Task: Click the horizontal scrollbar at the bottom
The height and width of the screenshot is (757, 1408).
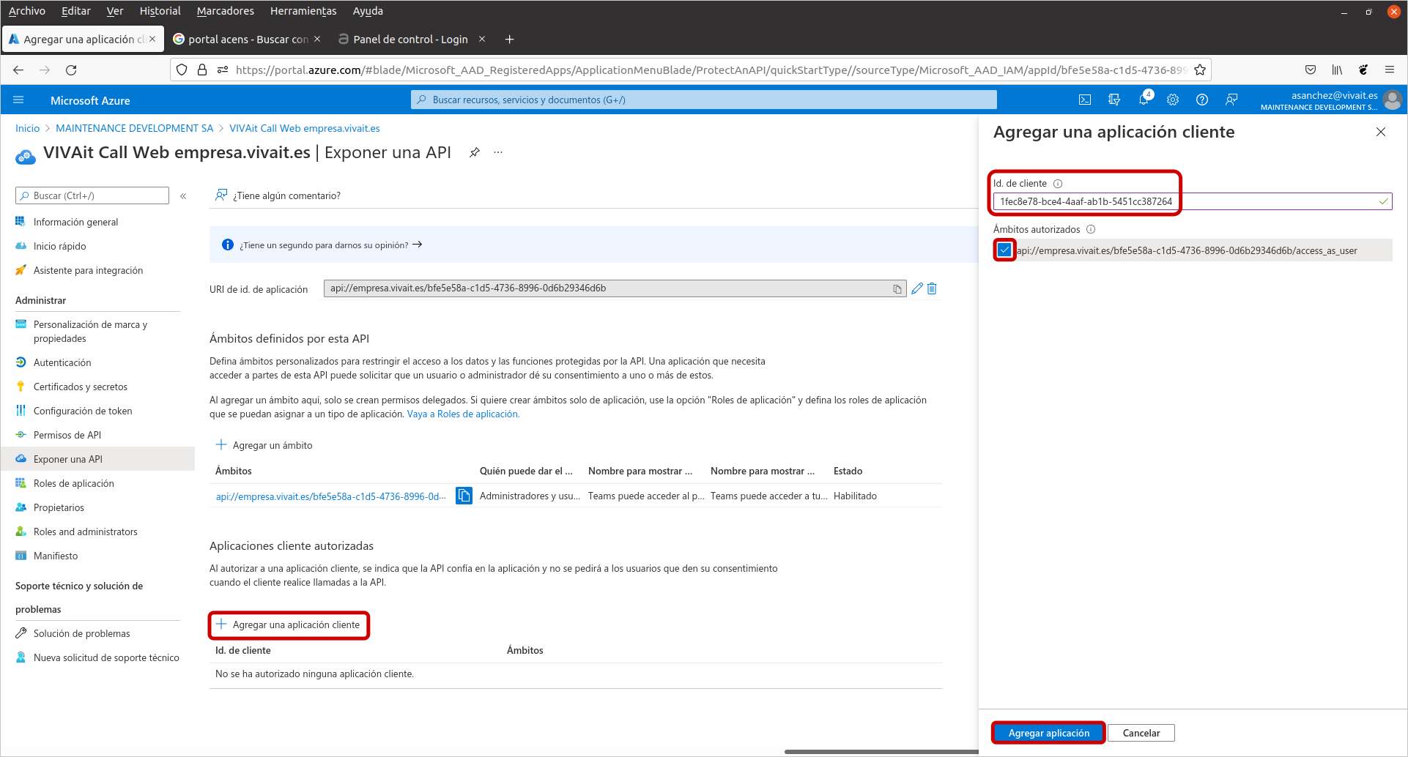Action: pyautogui.click(x=881, y=751)
